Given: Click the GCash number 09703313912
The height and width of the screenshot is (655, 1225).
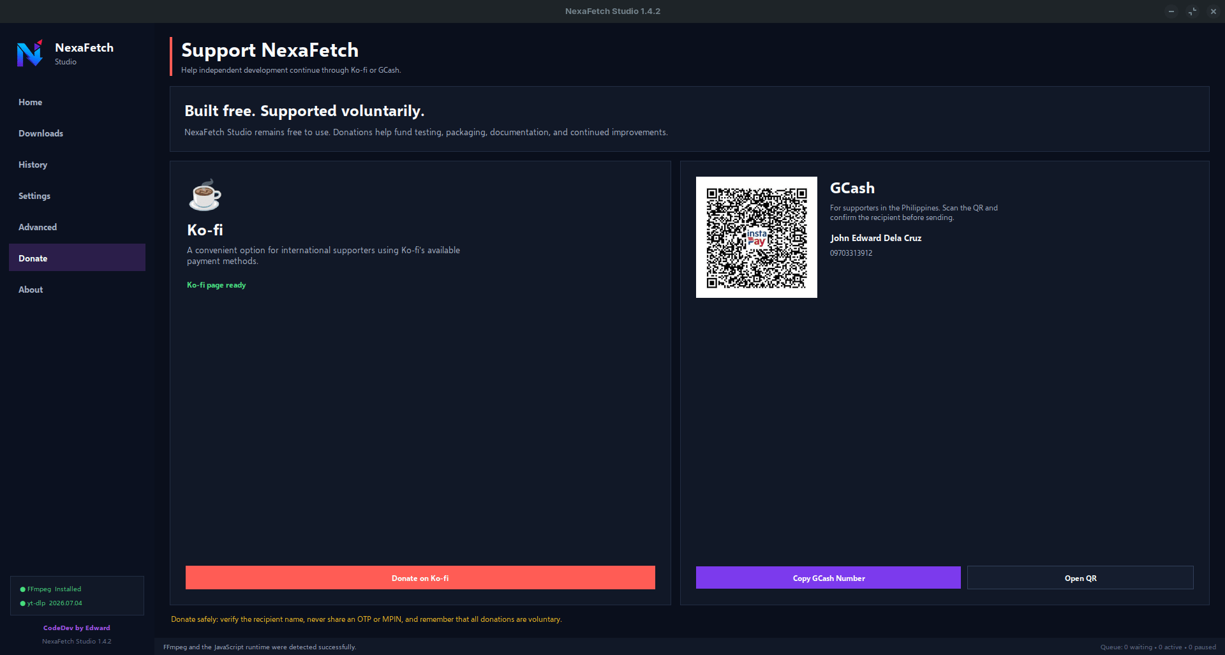Looking at the screenshot, I should [851, 253].
